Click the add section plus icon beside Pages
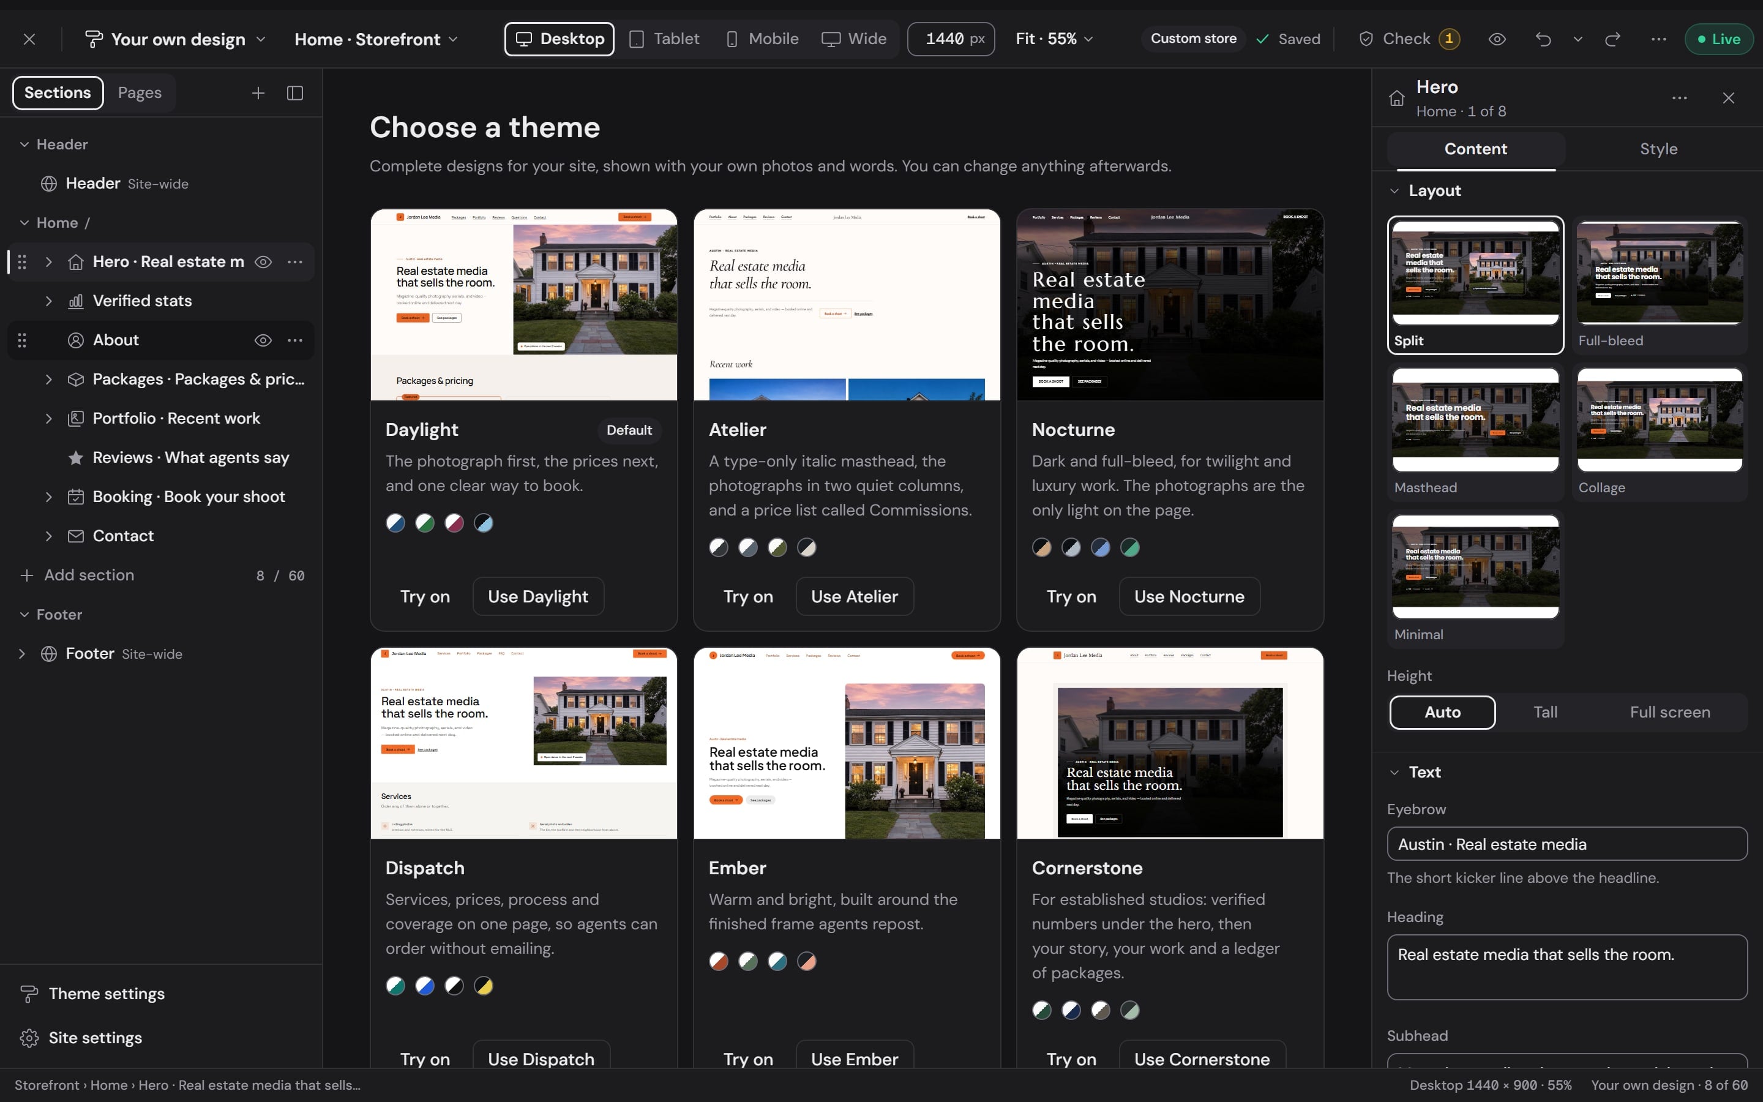This screenshot has height=1102, width=1763. pos(258,92)
